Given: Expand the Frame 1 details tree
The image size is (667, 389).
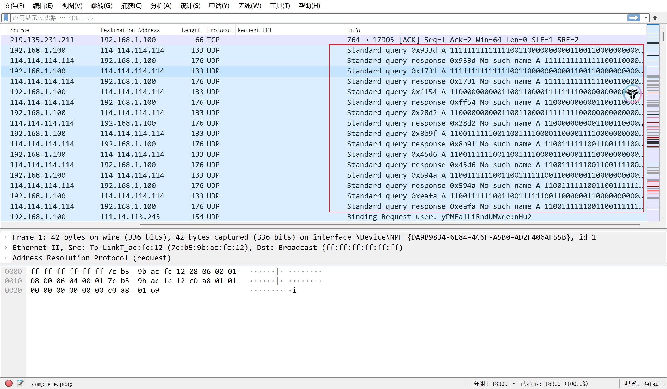Looking at the screenshot, I should tap(6, 237).
